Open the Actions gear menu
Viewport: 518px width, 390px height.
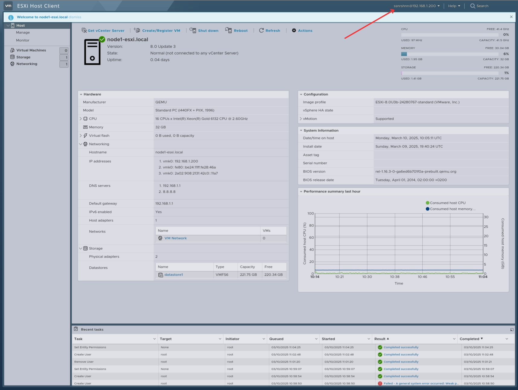coord(302,30)
